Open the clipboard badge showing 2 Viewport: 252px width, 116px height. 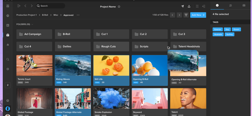8,85
